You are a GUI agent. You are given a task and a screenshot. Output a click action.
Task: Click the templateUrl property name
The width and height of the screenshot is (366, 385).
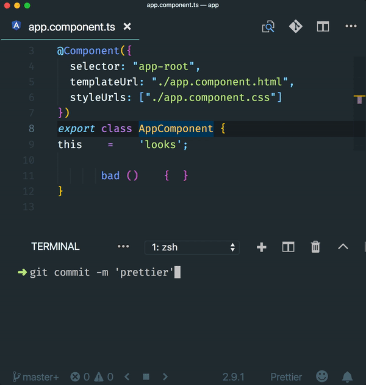click(104, 82)
